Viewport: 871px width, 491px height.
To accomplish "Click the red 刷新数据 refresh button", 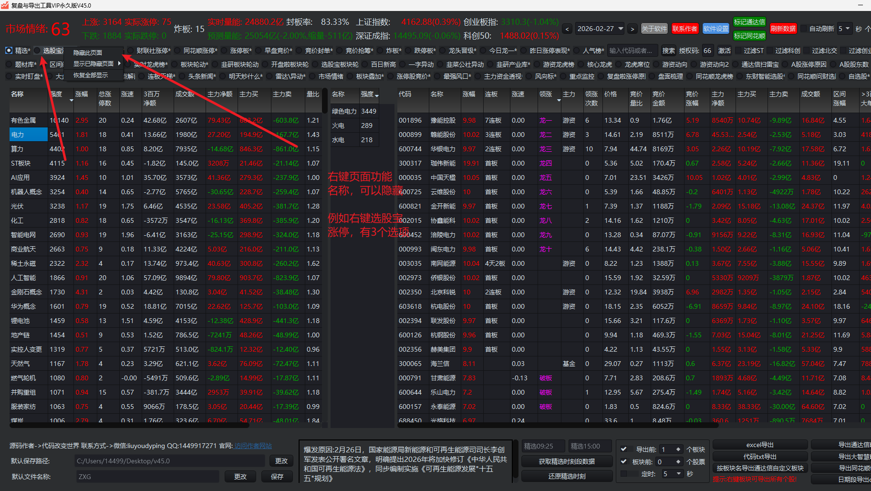I will [x=783, y=29].
